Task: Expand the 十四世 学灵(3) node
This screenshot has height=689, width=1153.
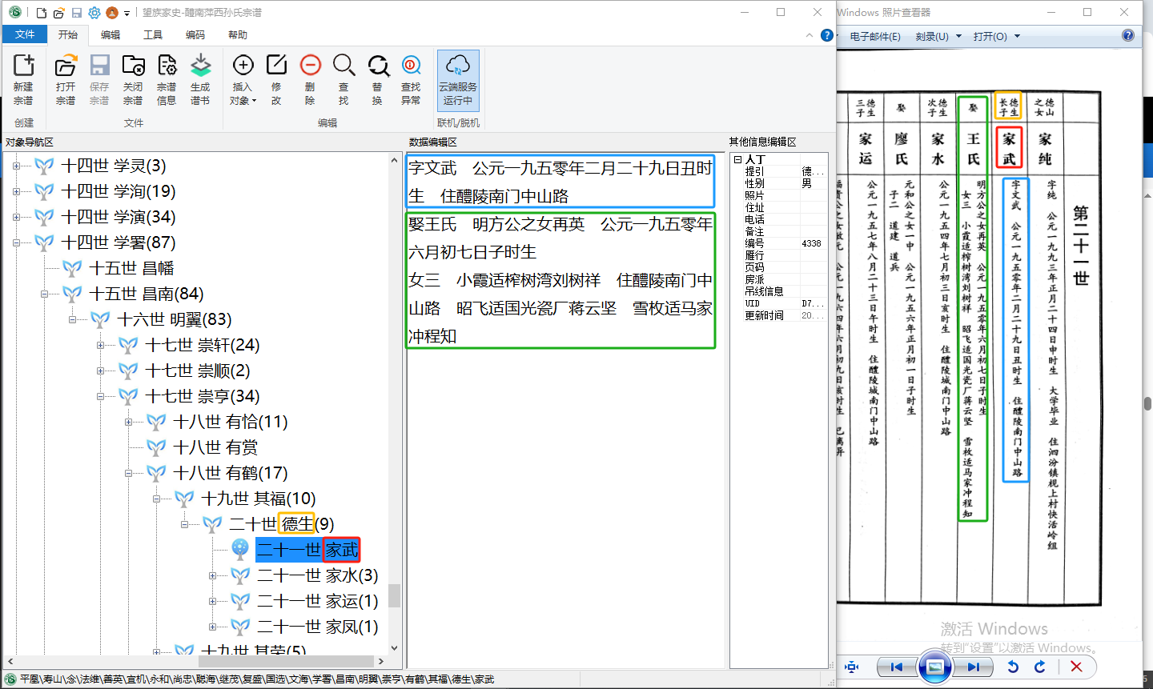Action: pos(16,166)
